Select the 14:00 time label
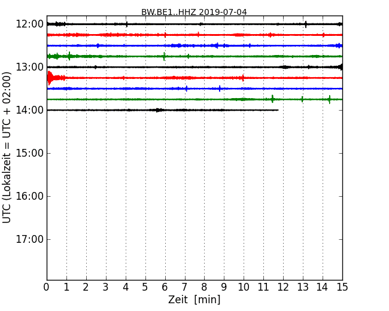The height and width of the screenshot is (311, 389). tap(29, 110)
